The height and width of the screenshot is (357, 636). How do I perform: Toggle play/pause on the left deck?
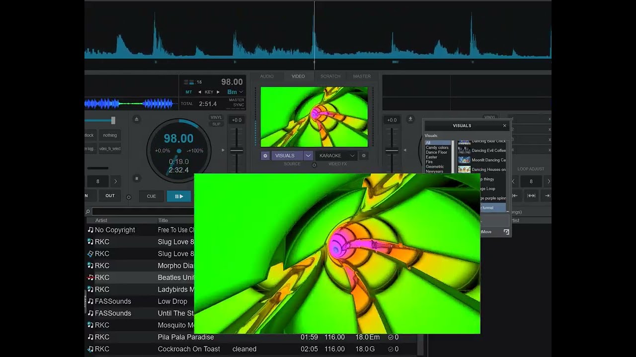tap(179, 196)
